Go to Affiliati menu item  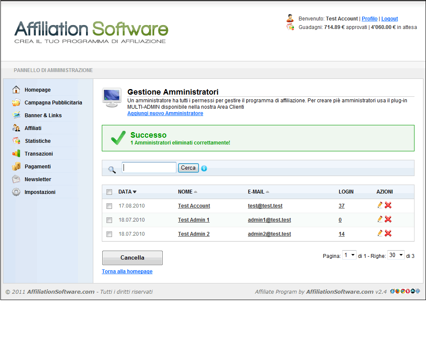[33, 128]
